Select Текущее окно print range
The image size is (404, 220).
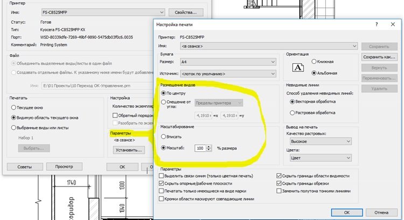[x=14, y=108]
